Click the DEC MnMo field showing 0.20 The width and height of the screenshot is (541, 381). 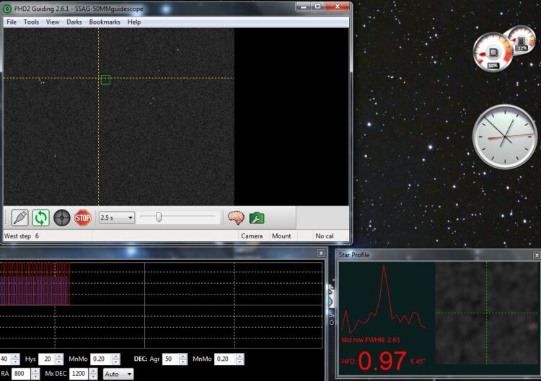tap(225, 359)
